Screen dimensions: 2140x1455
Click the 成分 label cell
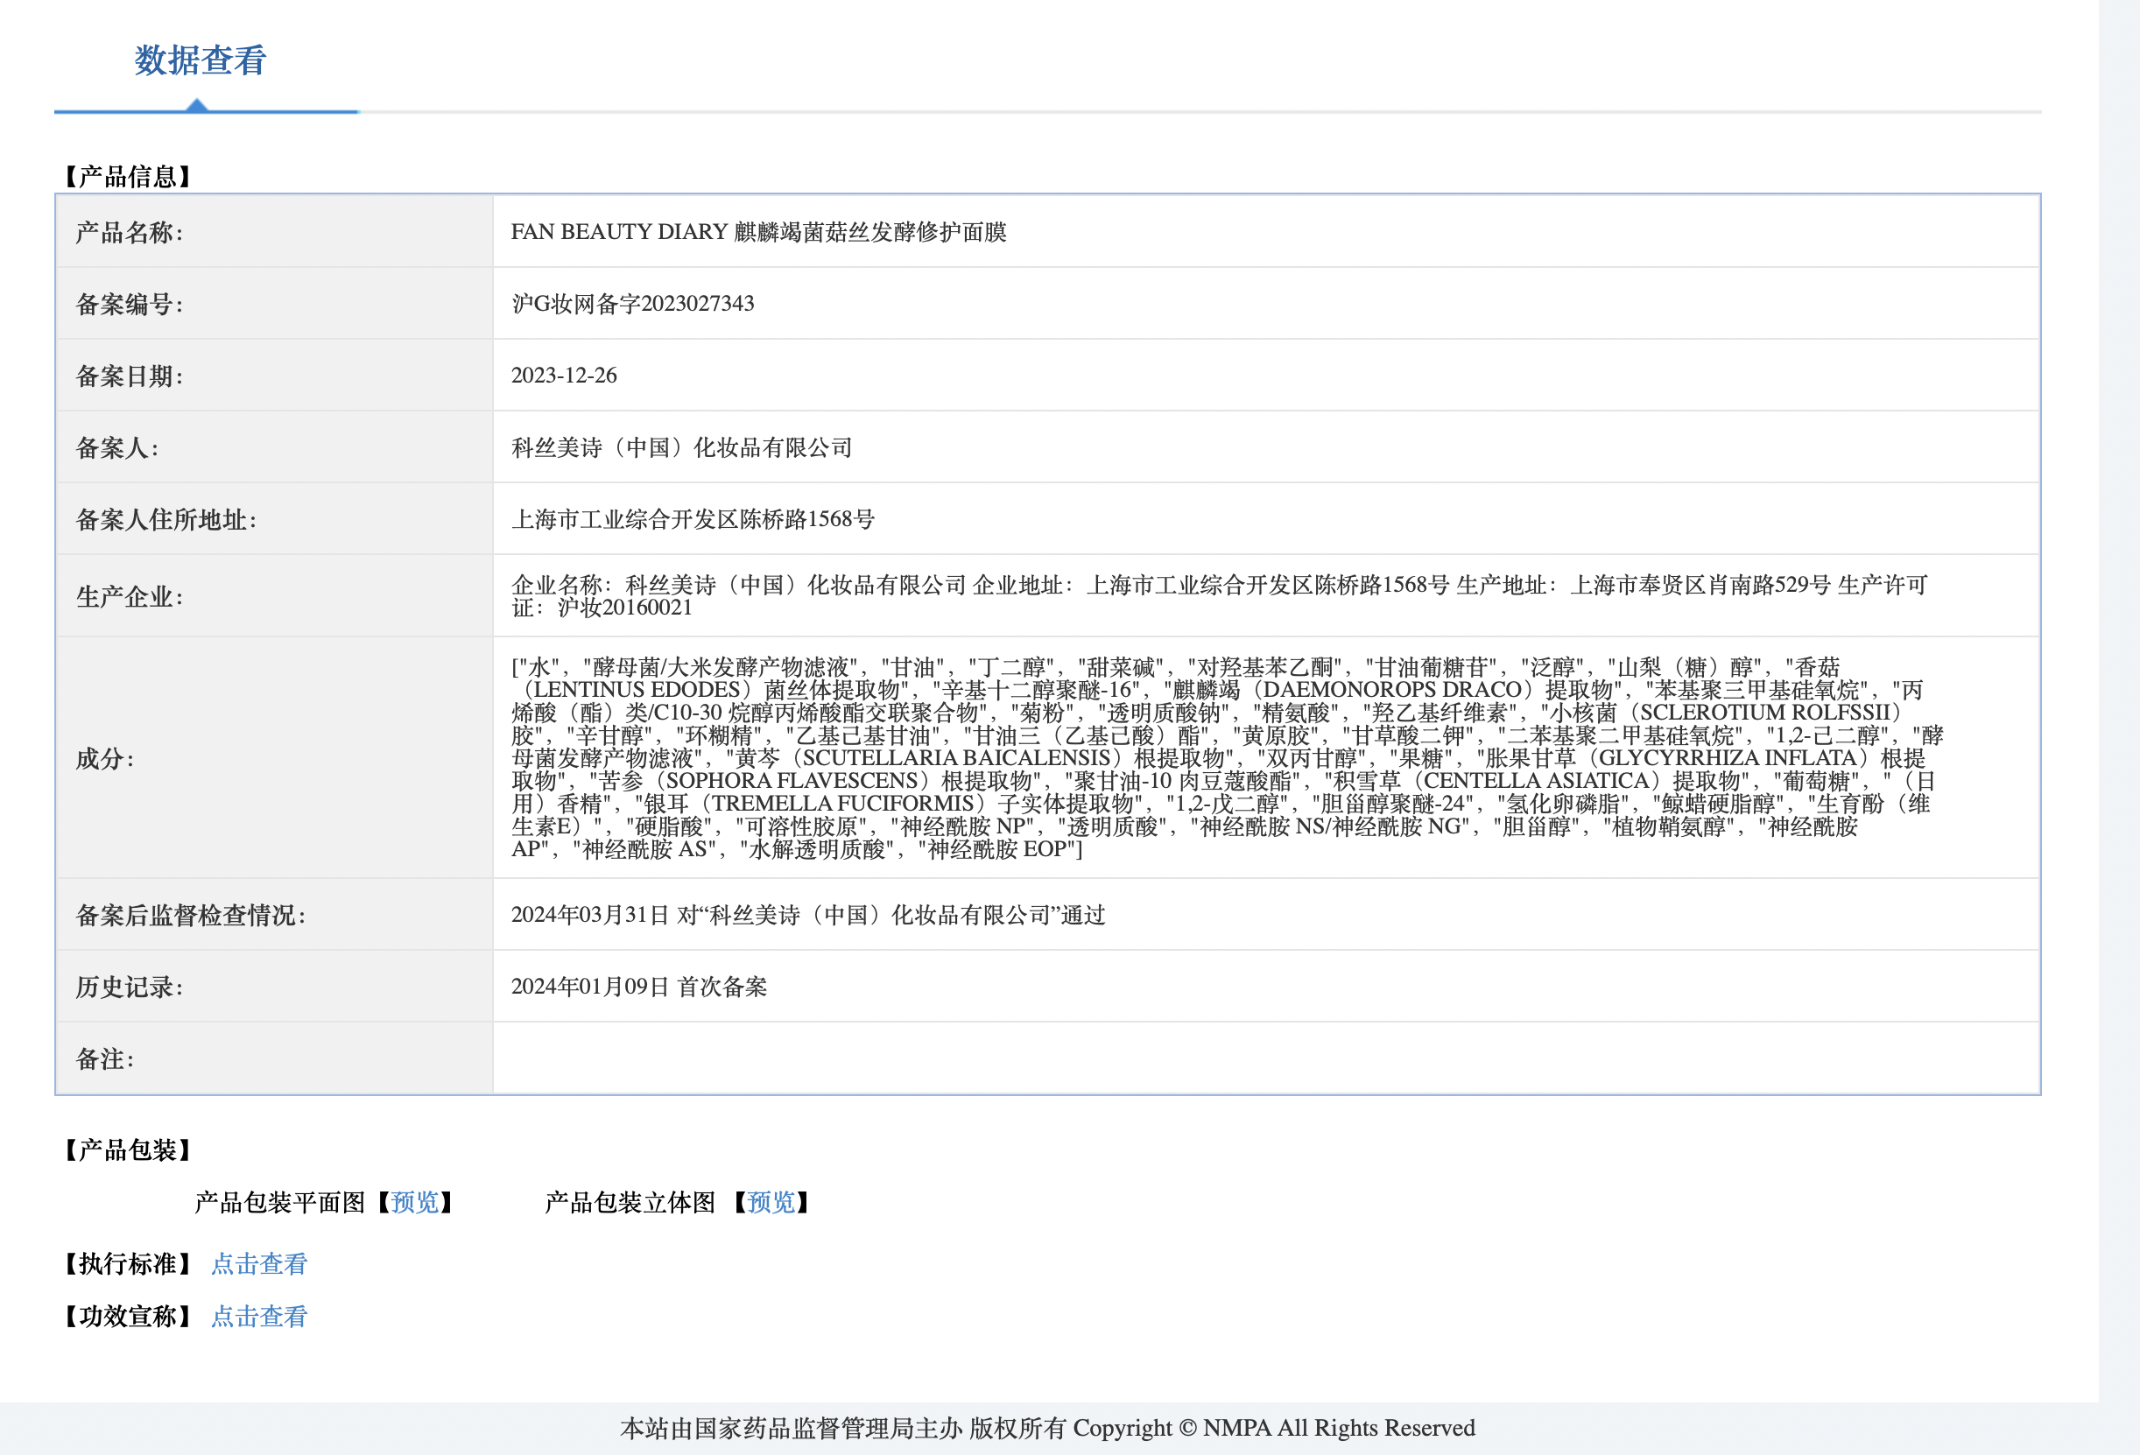click(x=105, y=758)
